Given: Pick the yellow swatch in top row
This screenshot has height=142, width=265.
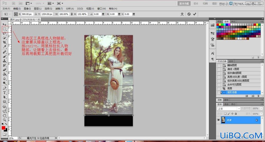Looking at the screenshot, I should point(220,25).
